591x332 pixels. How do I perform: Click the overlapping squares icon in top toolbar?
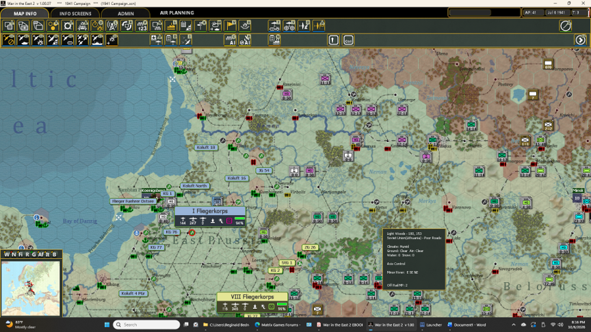(9, 26)
